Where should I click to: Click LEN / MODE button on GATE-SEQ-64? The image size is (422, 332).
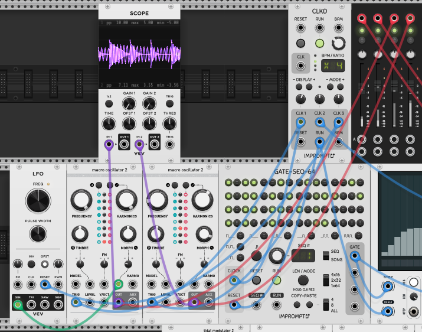point(303,280)
